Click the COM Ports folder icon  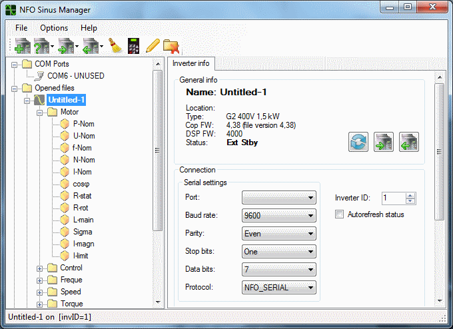27,64
